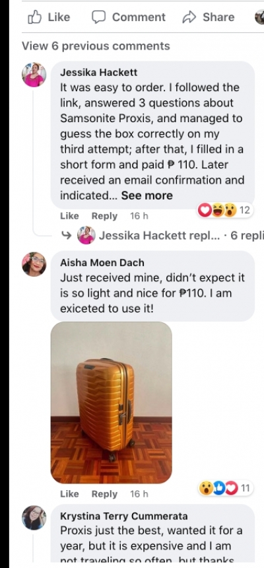Image resolution: width=264 pixels, height=568 pixels.
Task: Click the Like thumbs-up icon on the post
Action: coord(35,17)
